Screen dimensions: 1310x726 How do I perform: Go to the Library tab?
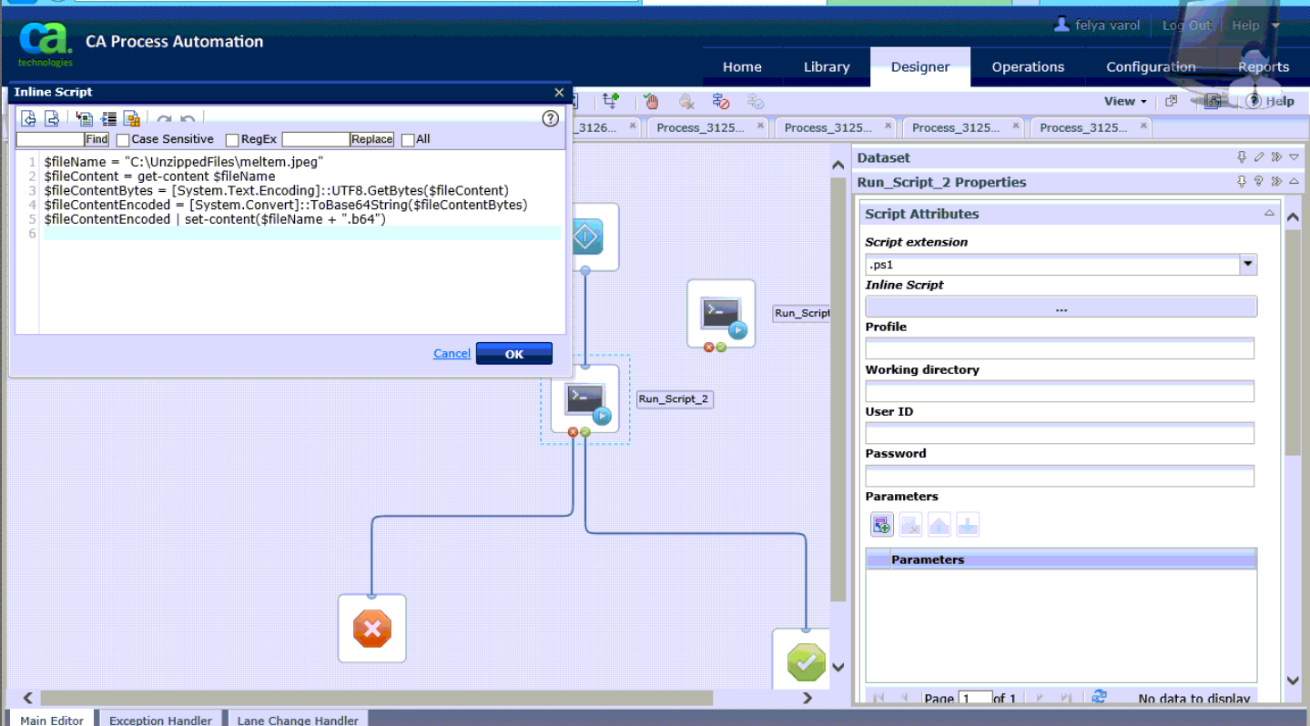point(827,66)
